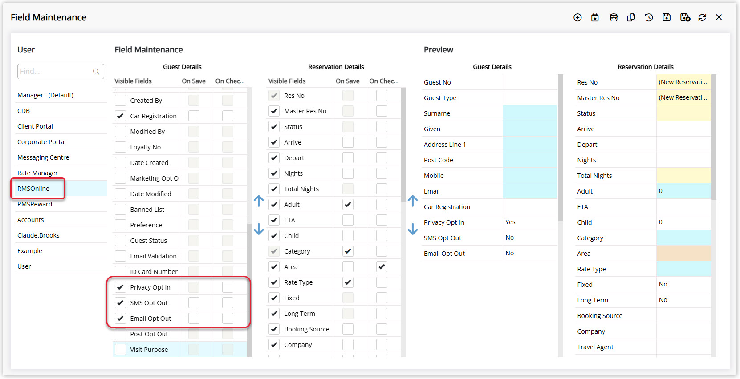
Task: Tick Car Registration On Save checkbox
Action: [x=194, y=116]
